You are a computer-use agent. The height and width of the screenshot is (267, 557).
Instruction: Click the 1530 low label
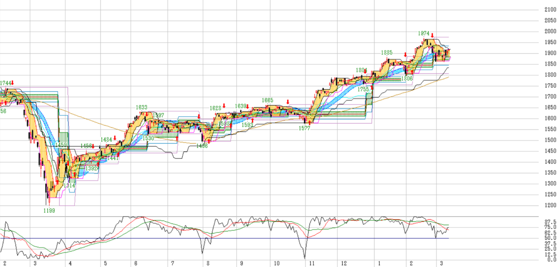click(148, 138)
